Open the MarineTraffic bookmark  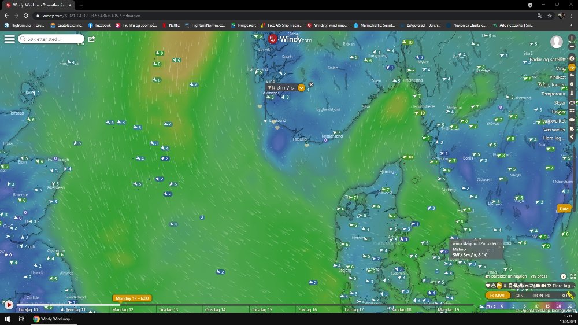tap(374, 25)
